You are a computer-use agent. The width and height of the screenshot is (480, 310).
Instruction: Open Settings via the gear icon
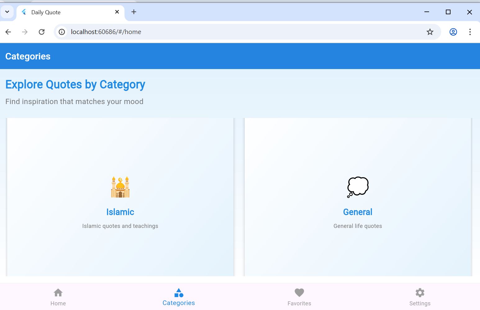pyautogui.click(x=420, y=293)
